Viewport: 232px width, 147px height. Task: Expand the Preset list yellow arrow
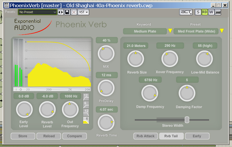(x=221, y=31)
